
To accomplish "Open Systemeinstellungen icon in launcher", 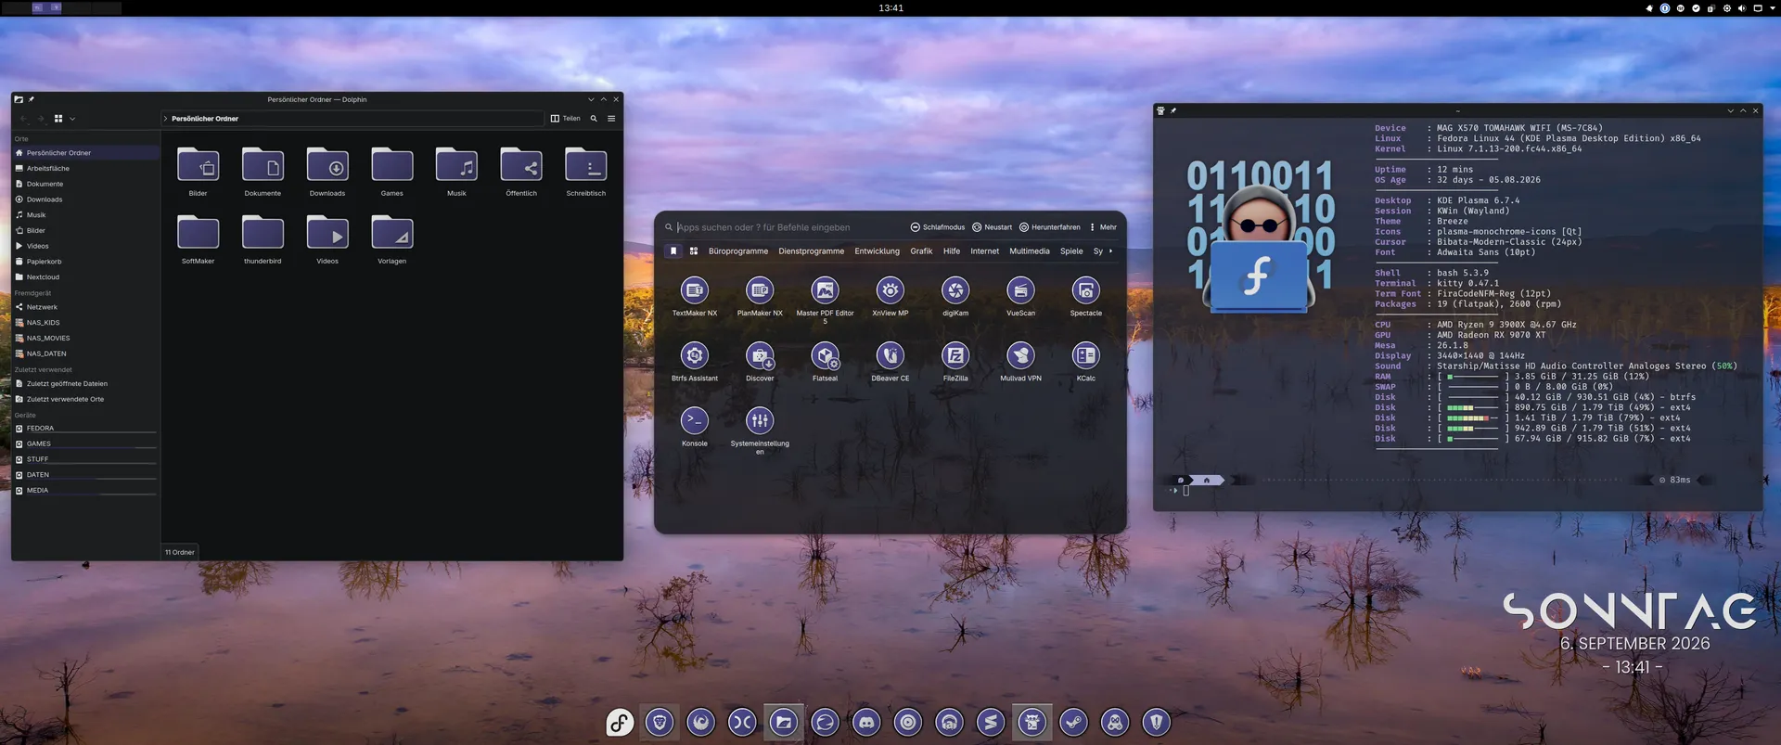I will (x=760, y=420).
